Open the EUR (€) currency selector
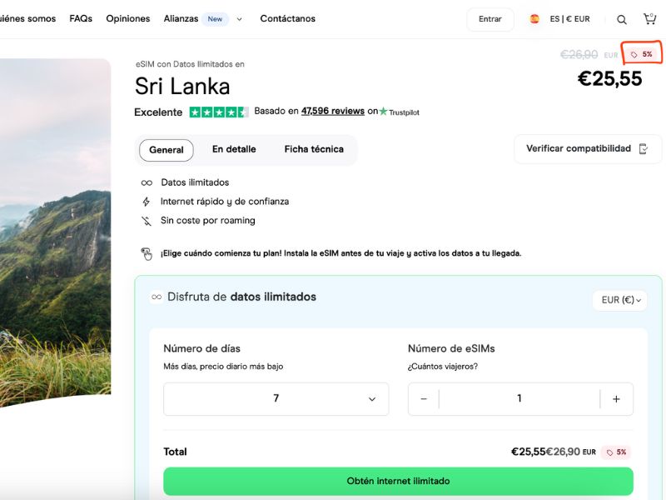Screen dimensions: 666x500 619,300
